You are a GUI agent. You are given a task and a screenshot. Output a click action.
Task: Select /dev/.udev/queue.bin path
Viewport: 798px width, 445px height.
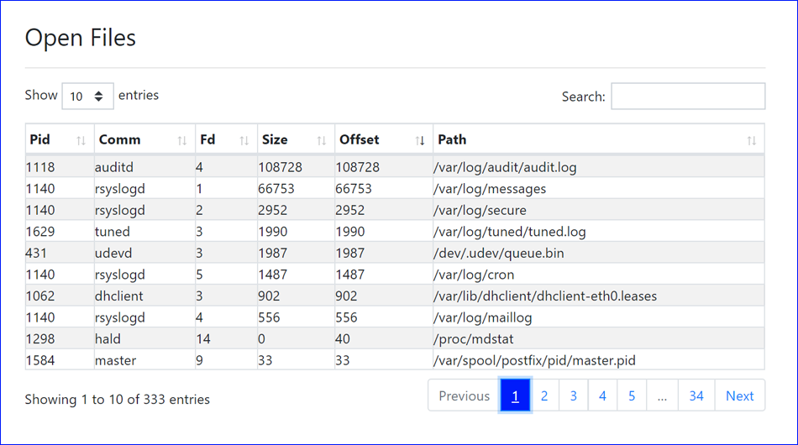[598, 253]
